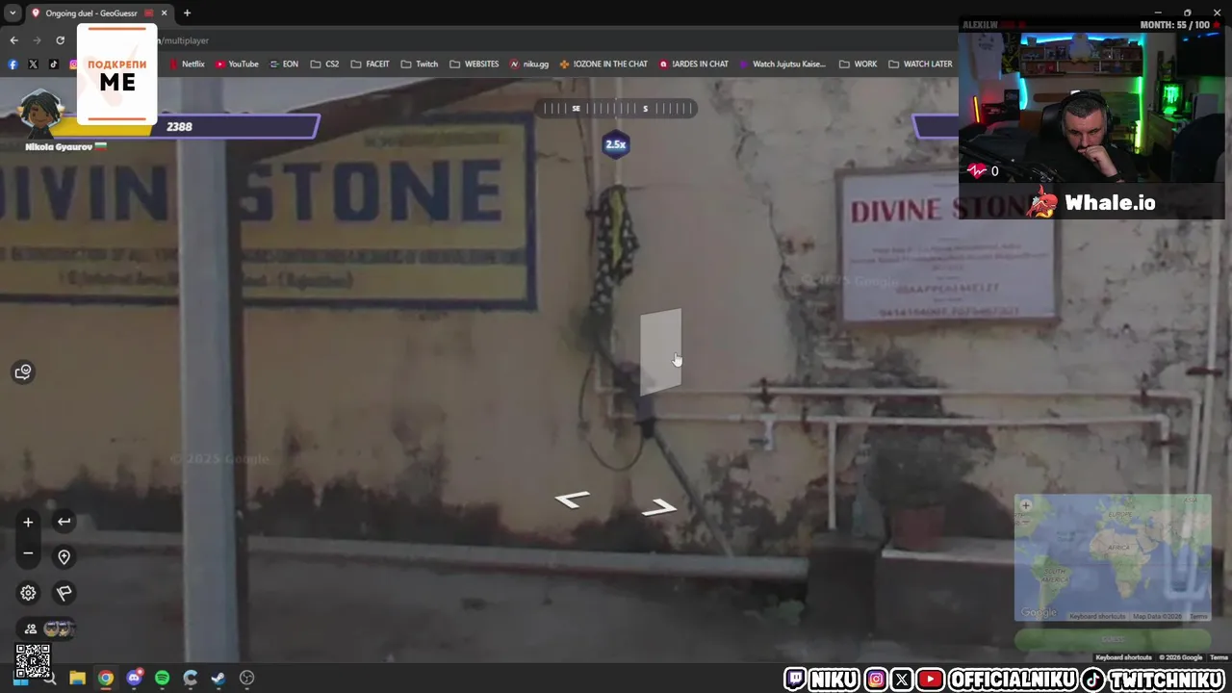Image resolution: width=1232 pixels, height=693 pixels.
Task: Open Google Chrome from taskbar
Action: [x=106, y=679]
